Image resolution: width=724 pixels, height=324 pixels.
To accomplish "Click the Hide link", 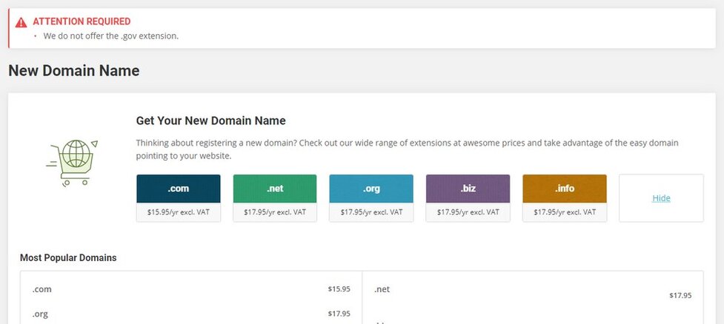I will tap(661, 198).
